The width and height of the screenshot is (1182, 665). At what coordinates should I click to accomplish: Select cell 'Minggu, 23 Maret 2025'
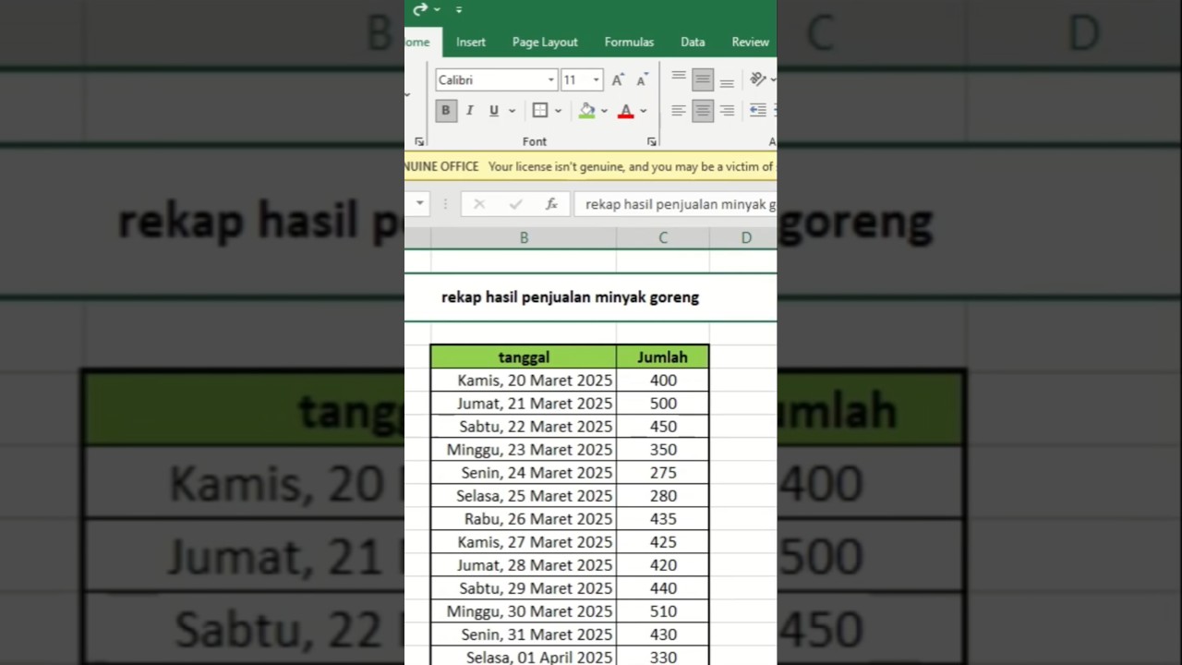click(524, 450)
